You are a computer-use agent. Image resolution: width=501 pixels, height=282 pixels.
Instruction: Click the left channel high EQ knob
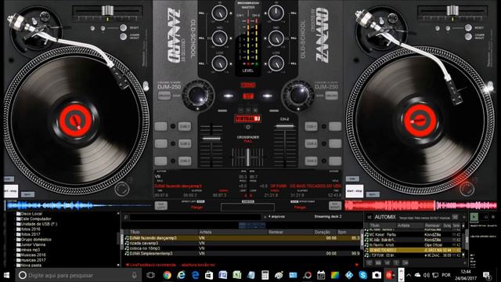[x=219, y=13]
